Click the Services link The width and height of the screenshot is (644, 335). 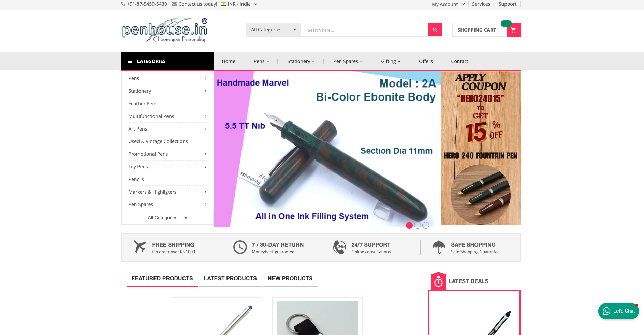(481, 4)
